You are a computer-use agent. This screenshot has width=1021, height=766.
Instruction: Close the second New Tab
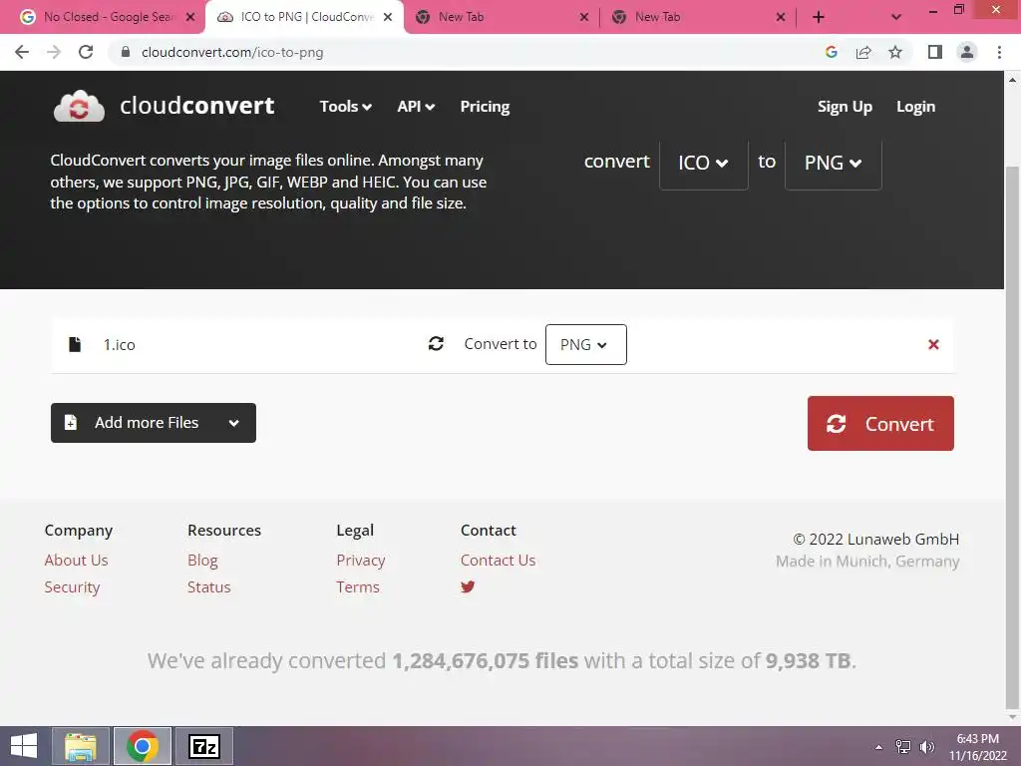click(781, 17)
